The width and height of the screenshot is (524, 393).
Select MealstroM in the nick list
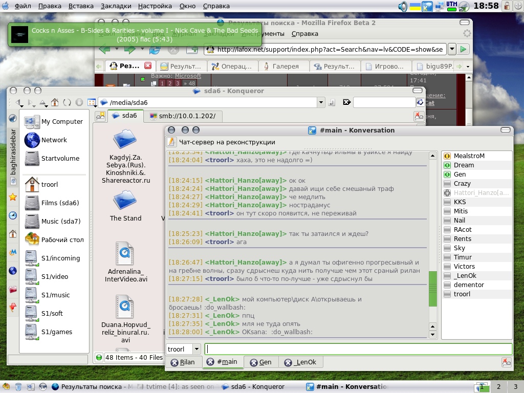477,156
